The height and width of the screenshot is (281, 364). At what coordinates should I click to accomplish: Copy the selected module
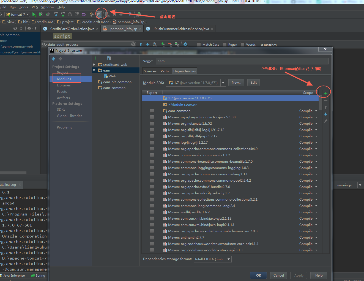[109, 58]
